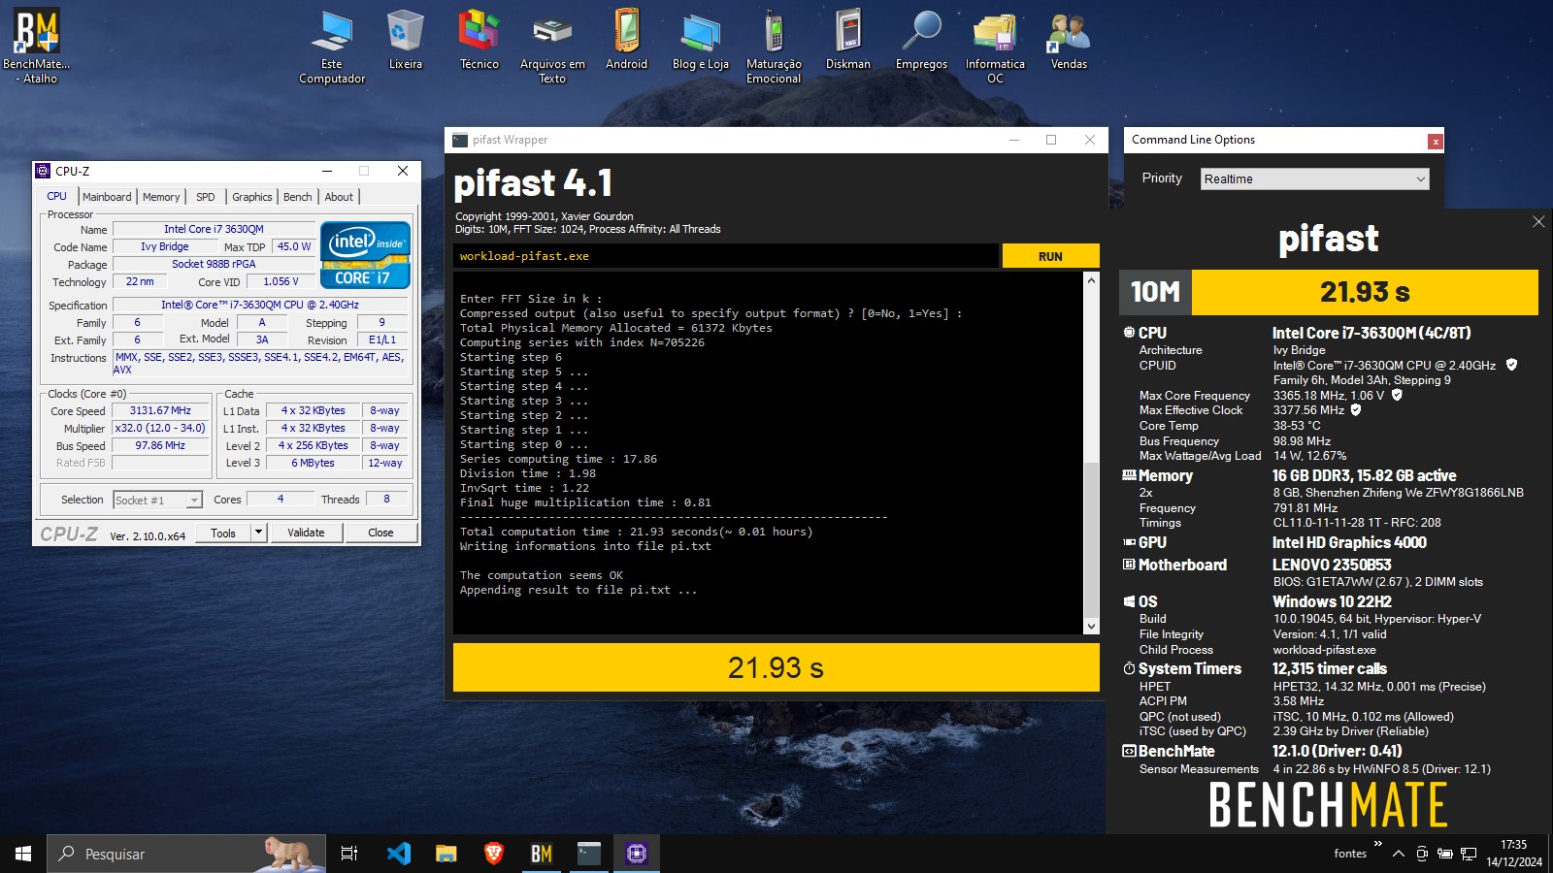The width and height of the screenshot is (1553, 873).
Task: Switch to the Mainboard tab in CPU-Z
Action: pos(107,197)
